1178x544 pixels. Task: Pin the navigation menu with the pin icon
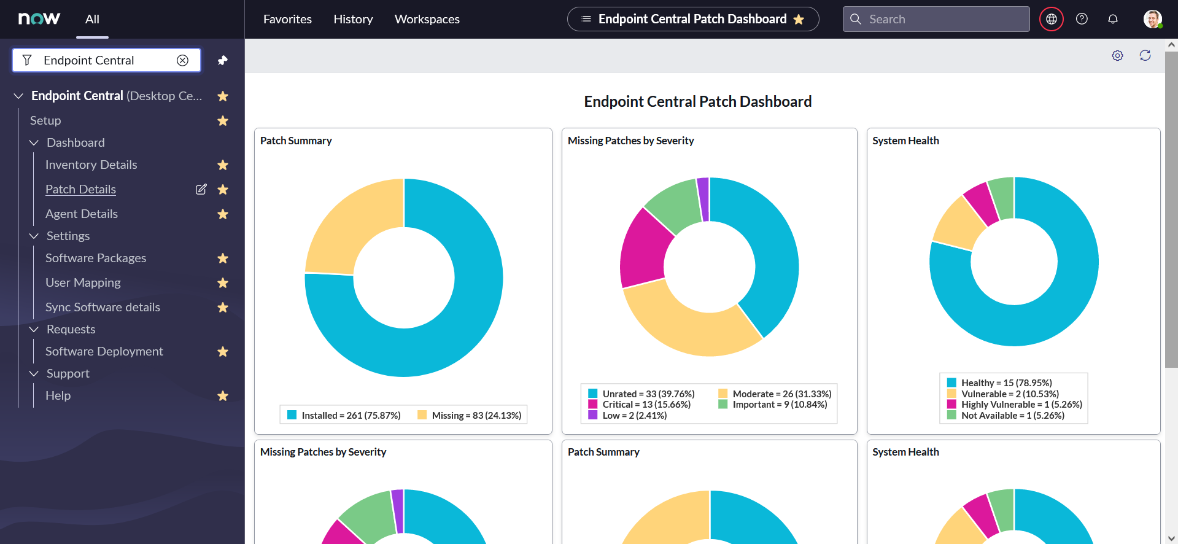coord(222,60)
